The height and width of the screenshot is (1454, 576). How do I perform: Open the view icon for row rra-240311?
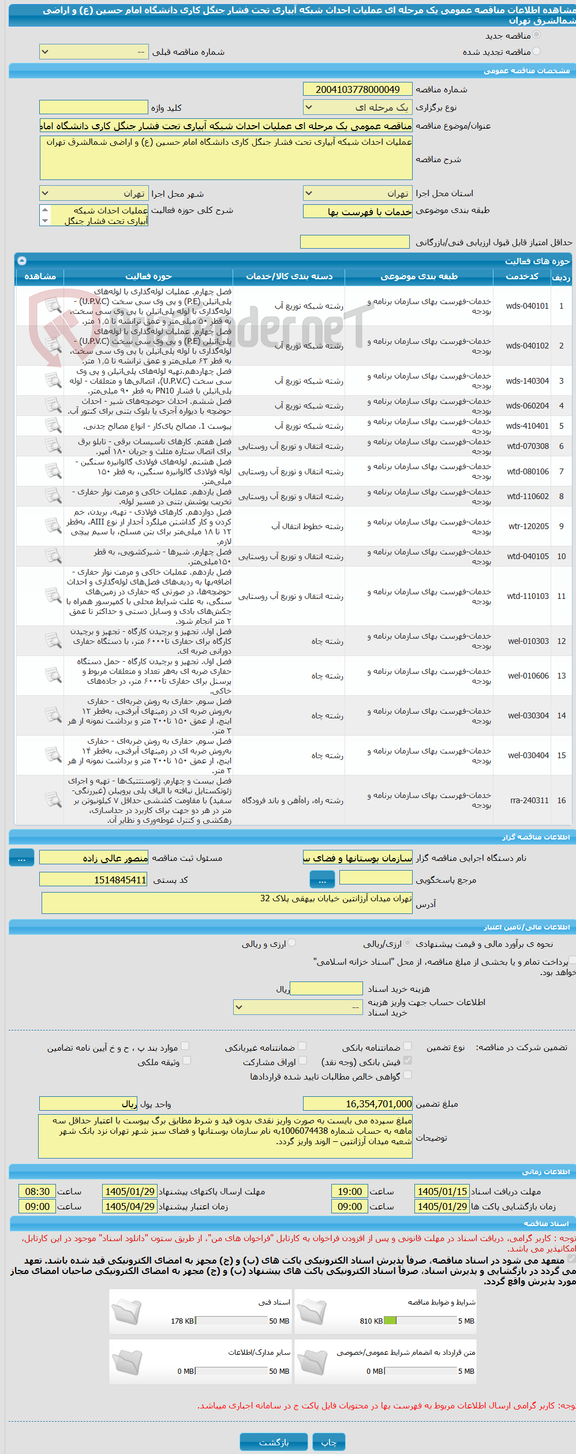[53, 800]
